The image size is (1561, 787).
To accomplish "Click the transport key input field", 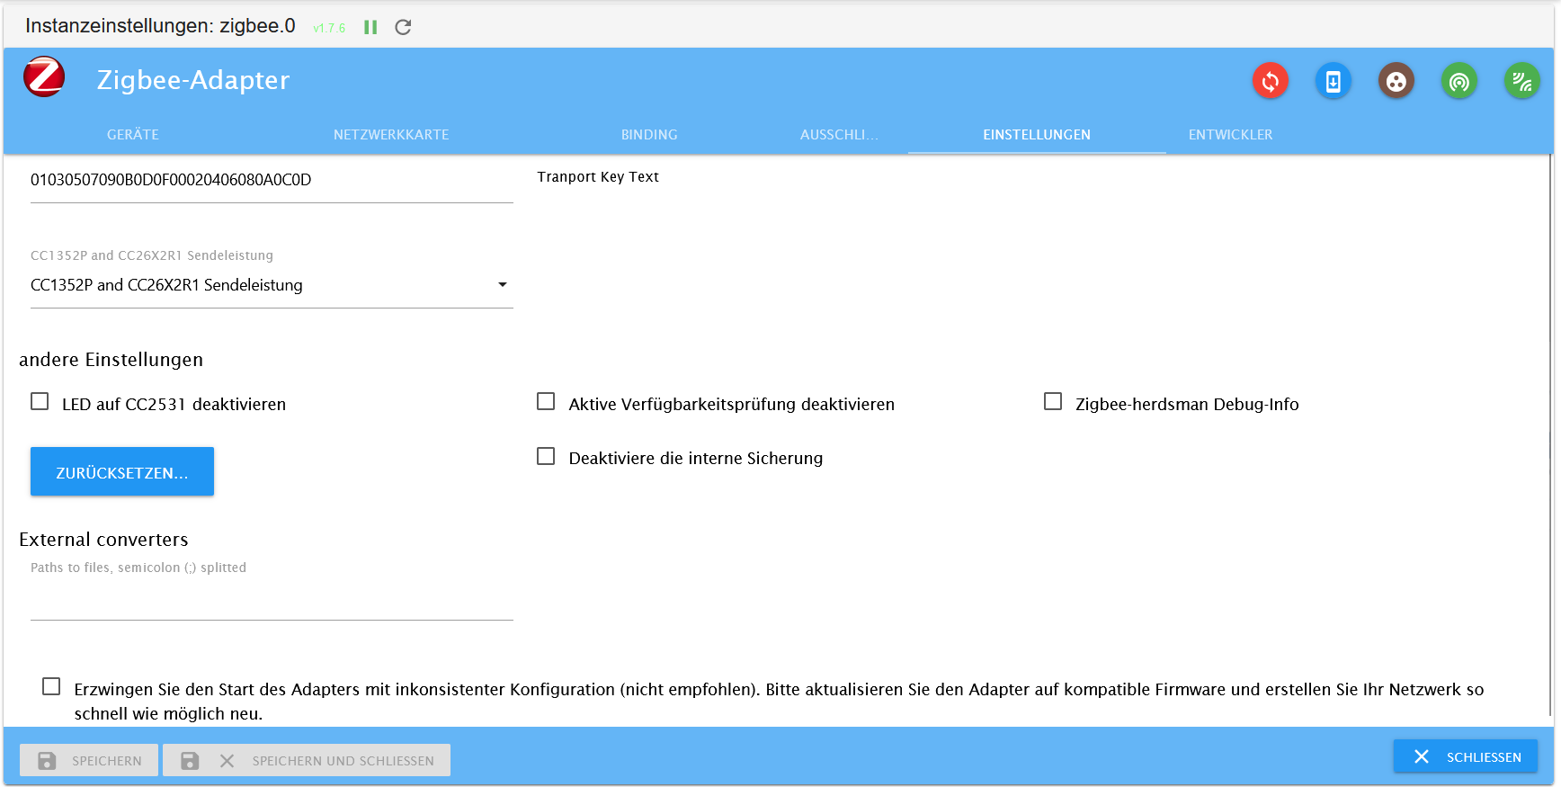I will point(272,180).
